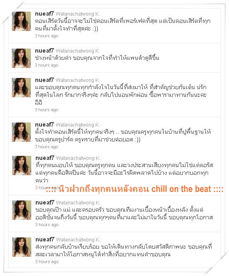Click the third tweet's avatar image
This screenshot has width=229, height=276.
coord(21,88)
